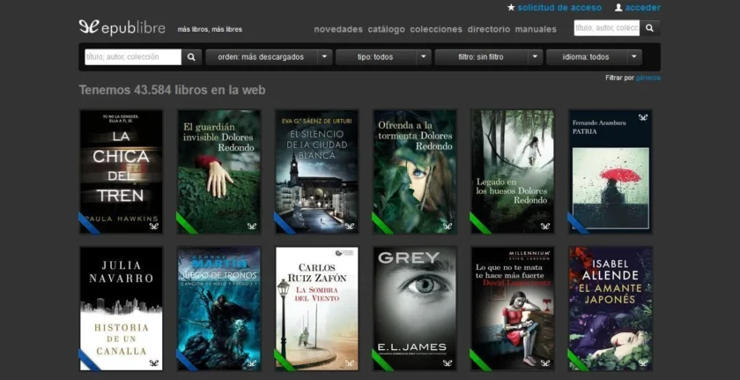
Task: Open the acceder login link
Action: (x=643, y=8)
